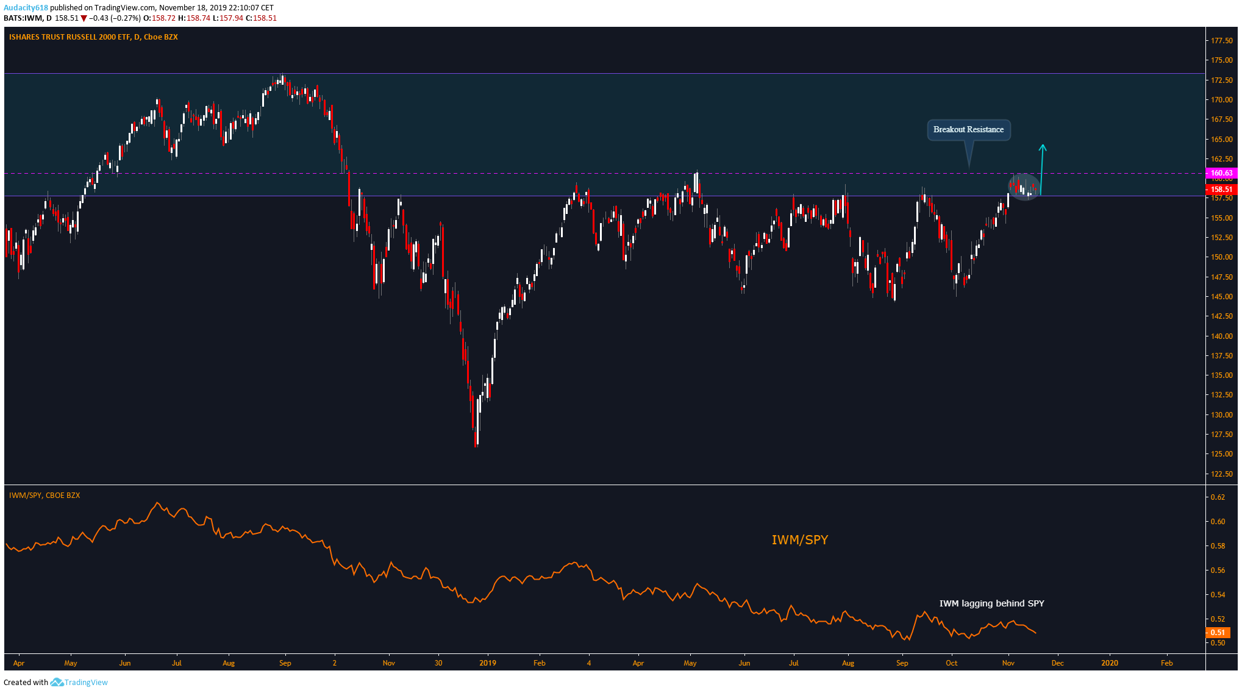The height and width of the screenshot is (693, 1242).
Task: Open the TradingView logo link
Action: pos(57,682)
